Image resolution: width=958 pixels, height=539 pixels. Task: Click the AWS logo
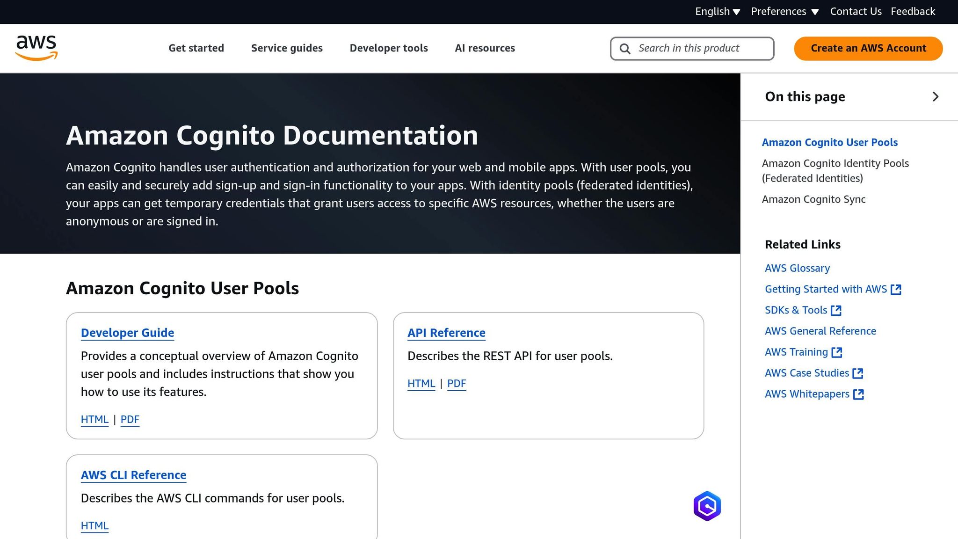37,47
